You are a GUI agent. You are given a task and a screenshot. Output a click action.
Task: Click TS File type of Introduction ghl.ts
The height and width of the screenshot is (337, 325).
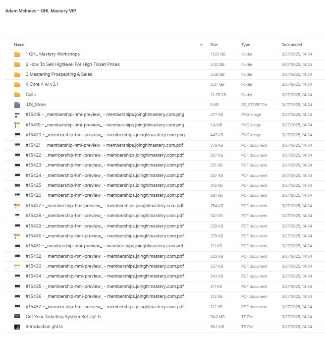pos(247,327)
